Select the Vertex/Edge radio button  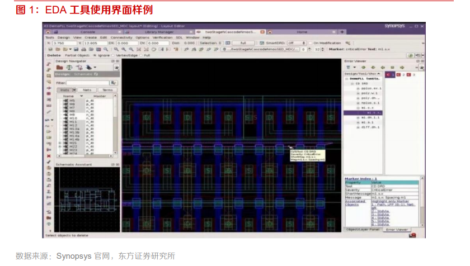click(x=113, y=55)
